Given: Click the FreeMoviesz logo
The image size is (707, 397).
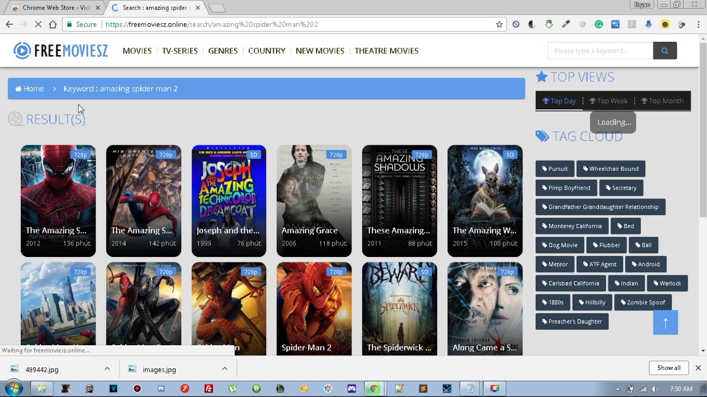Looking at the screenshot, I should pyautogui.click(x=60, y=50).
